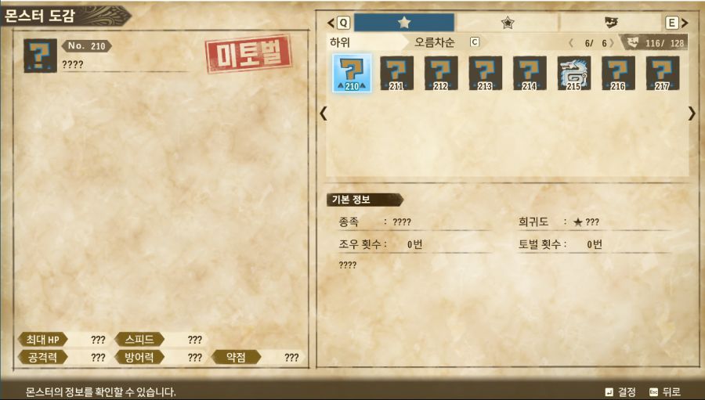Go to previous tab with Q arrow
Viewport: 705px width, 400px height.
pyautogui.click(x=338, y=23)
